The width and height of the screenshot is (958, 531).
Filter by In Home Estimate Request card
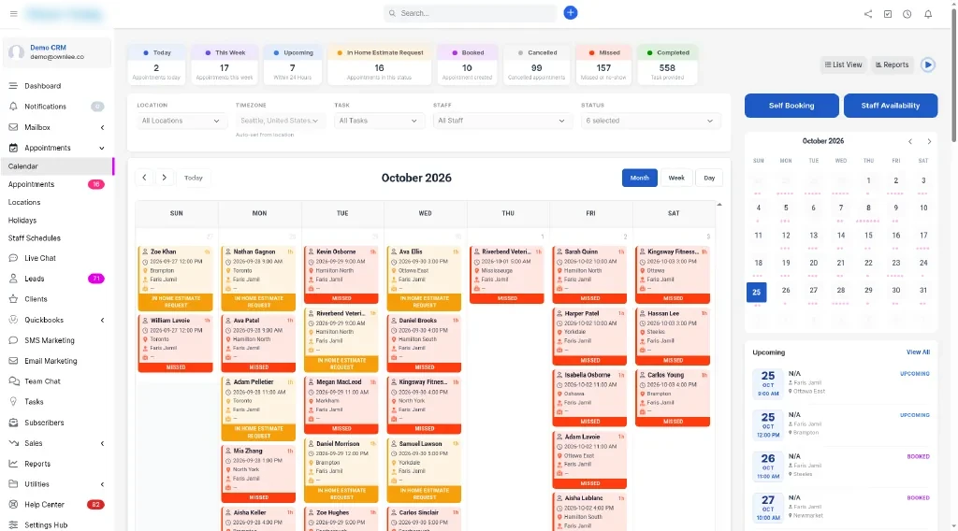[x=379, y=64]
